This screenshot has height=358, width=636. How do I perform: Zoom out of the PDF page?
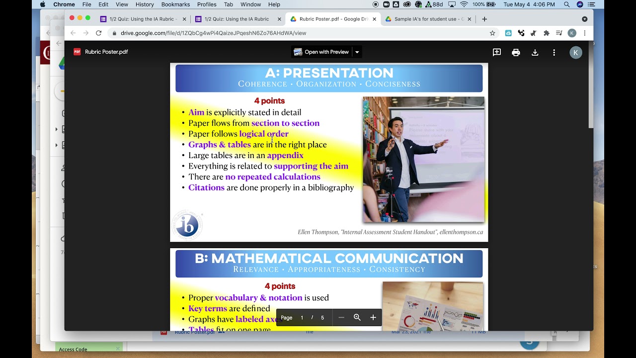341,317
